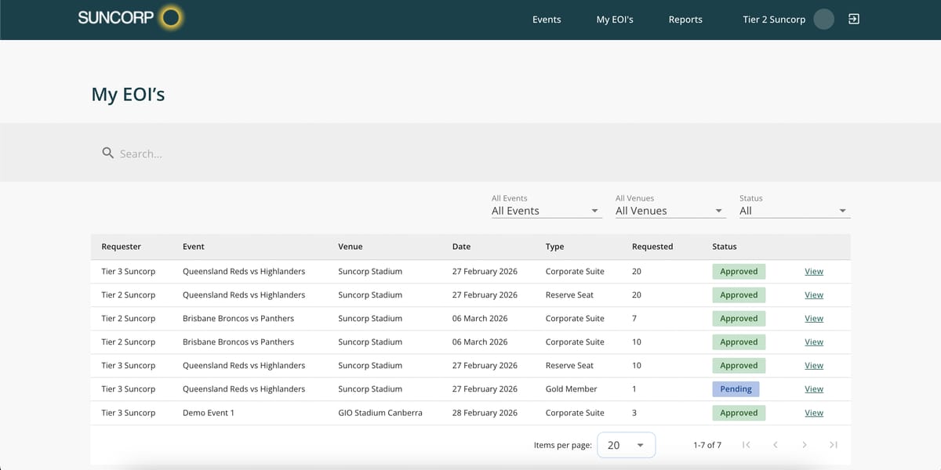
Task: Expand the All Venues filter dropdown
Action: coord(670,211)
